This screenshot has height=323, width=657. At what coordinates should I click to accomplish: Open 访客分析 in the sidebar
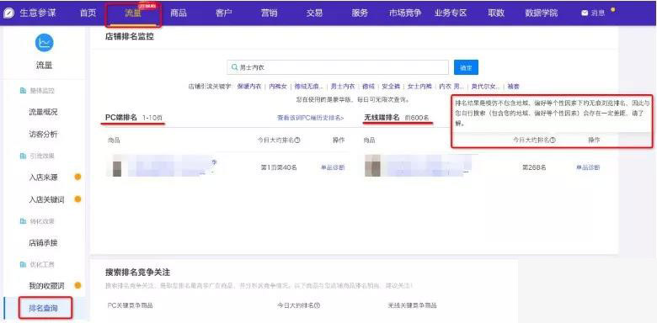pos(43,135)
